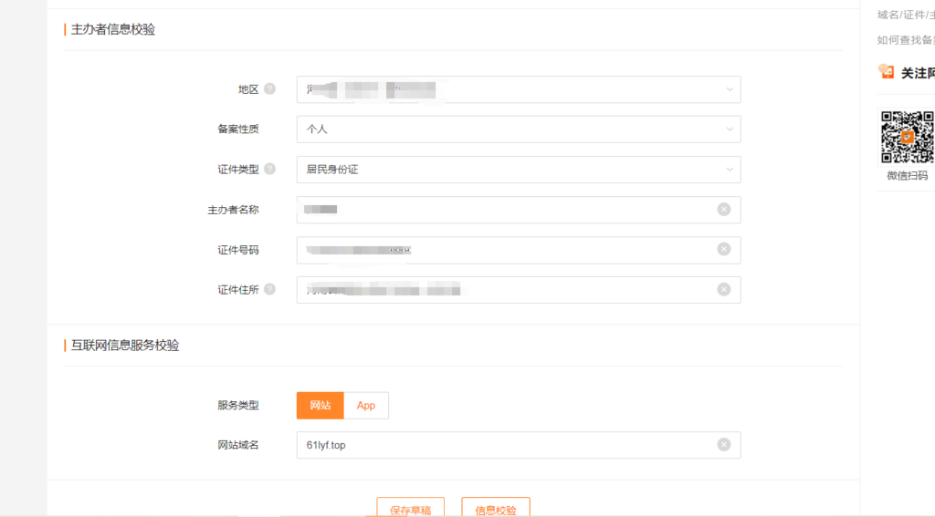Viewport: 935px width, 517px height.
Task: Click the help icon beside 证件类型
Action: (269, 170)
